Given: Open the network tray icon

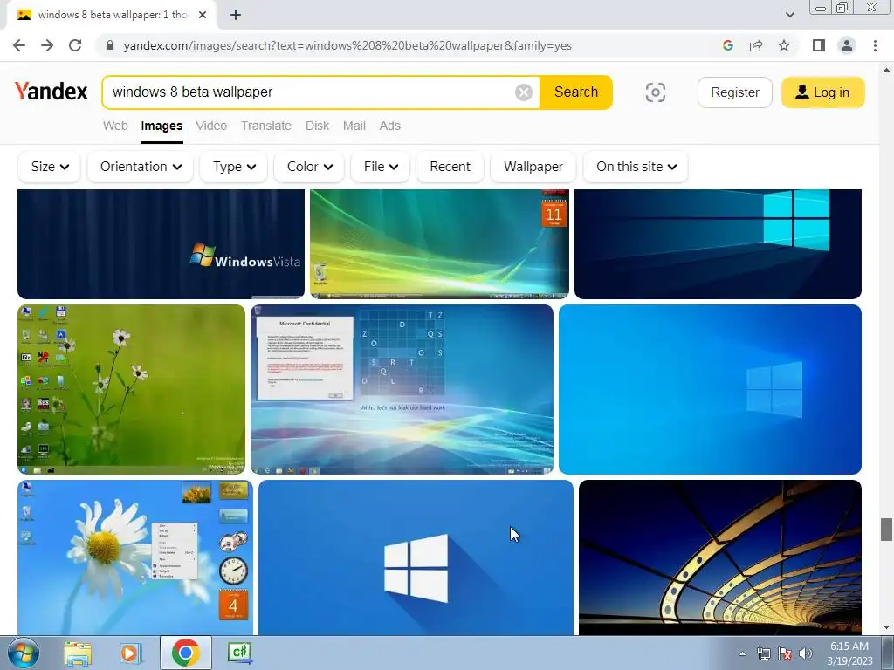Looking at the screenshot, I should pos(763,654).
